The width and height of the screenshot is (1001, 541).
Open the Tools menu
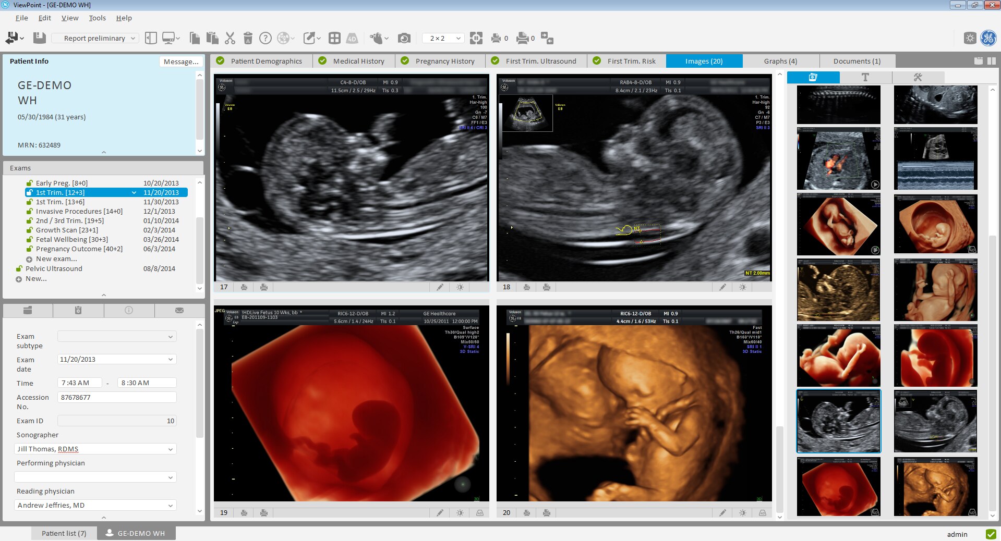point(97,18)
